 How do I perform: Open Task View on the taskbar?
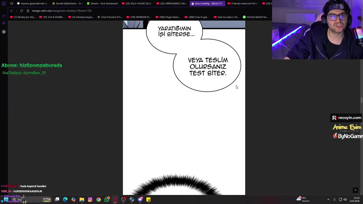(x=57, y=199)
